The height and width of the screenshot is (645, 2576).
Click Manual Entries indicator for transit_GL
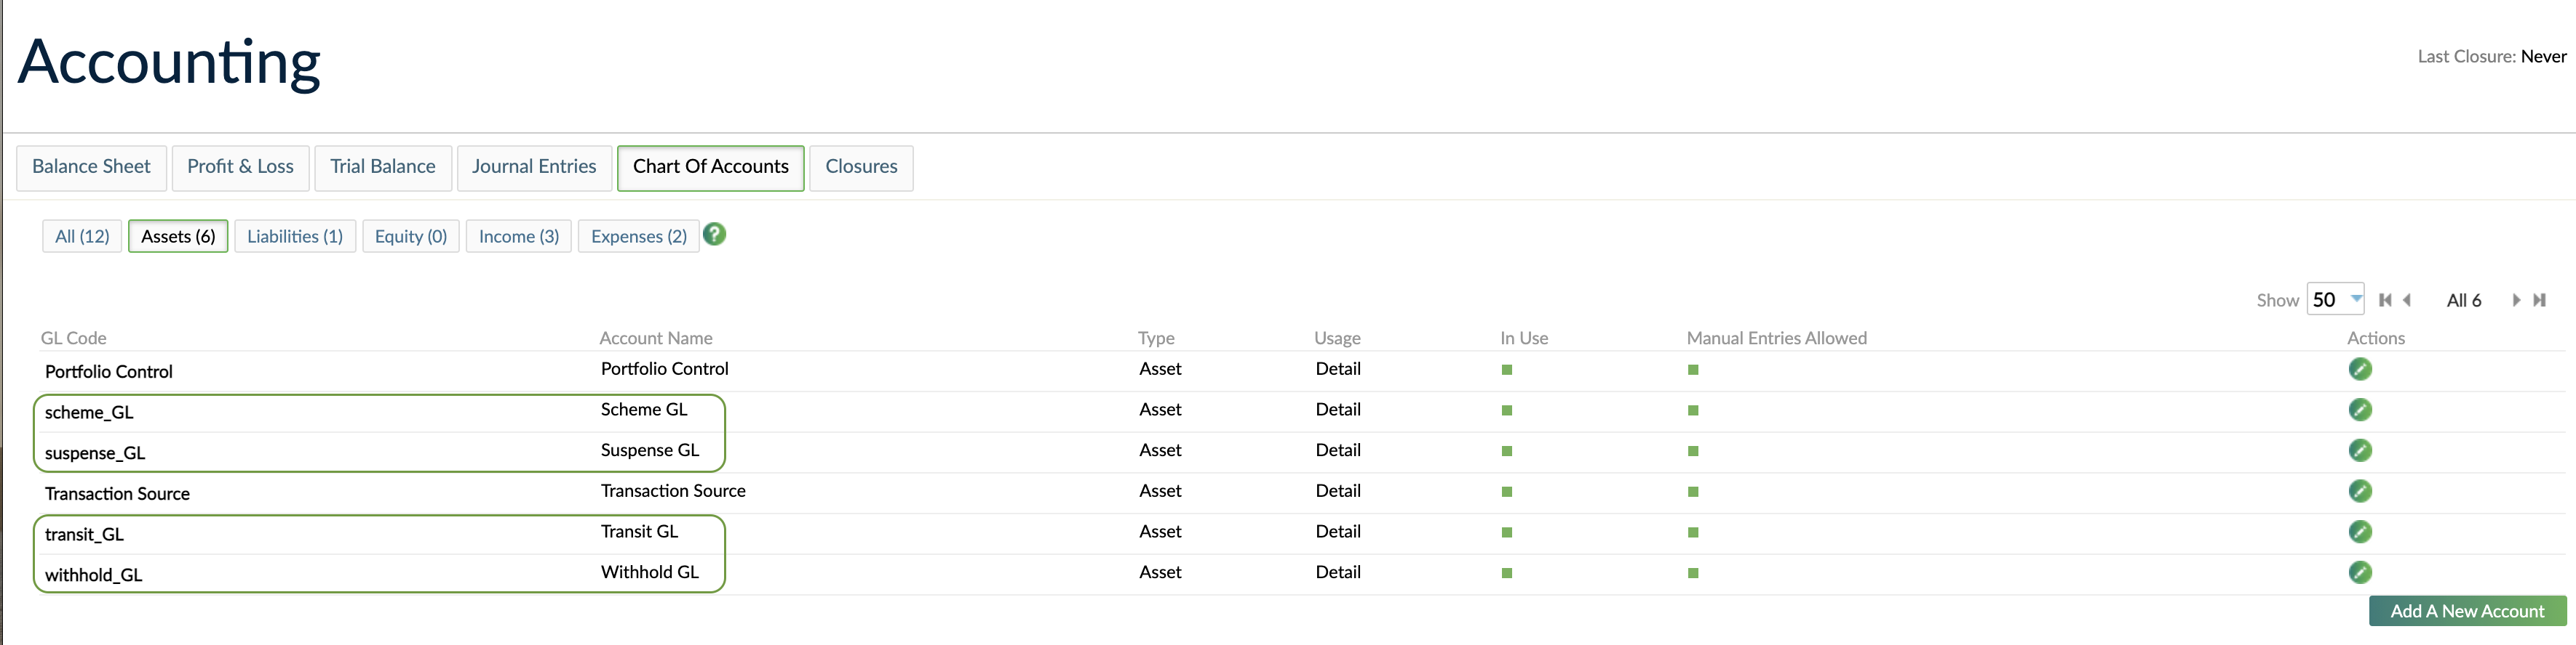pyautogui.click(x=1693, y=532)
